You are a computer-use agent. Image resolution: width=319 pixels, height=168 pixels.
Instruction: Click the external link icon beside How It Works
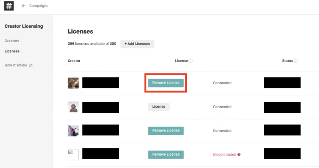point(31,65)
